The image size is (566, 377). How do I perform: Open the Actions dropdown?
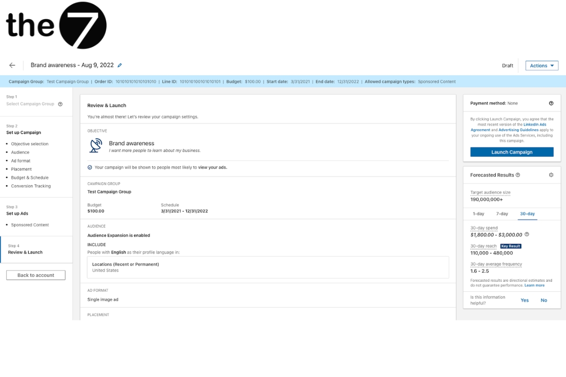tap(541, 66)
